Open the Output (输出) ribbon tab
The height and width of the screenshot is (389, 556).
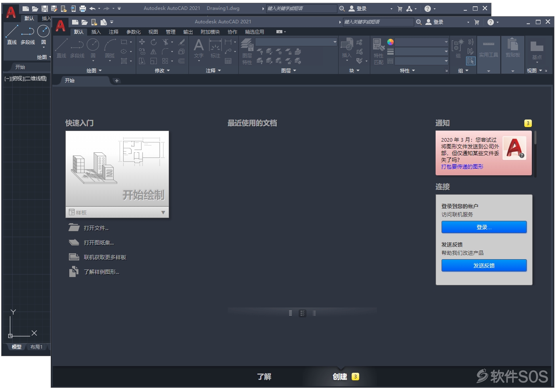[x=188, y=32]
